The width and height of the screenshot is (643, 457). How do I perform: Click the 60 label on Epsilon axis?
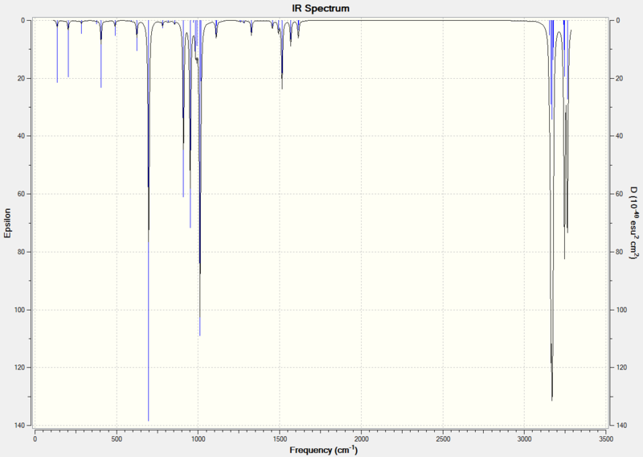[22, 194]
